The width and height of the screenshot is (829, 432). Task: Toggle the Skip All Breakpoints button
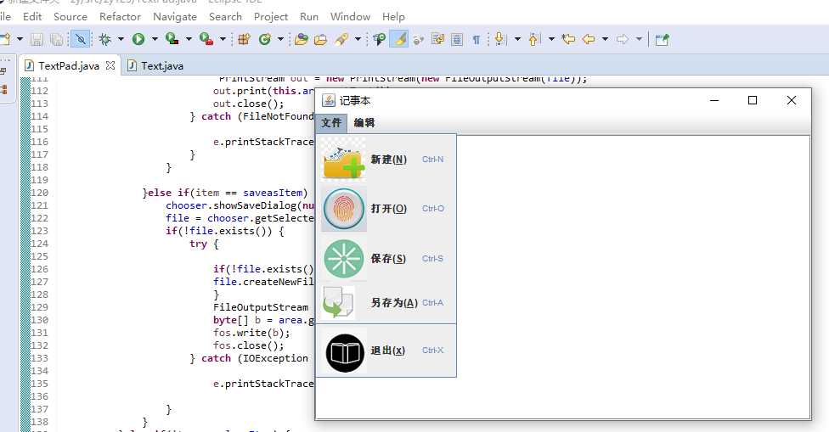coord(81,39)
